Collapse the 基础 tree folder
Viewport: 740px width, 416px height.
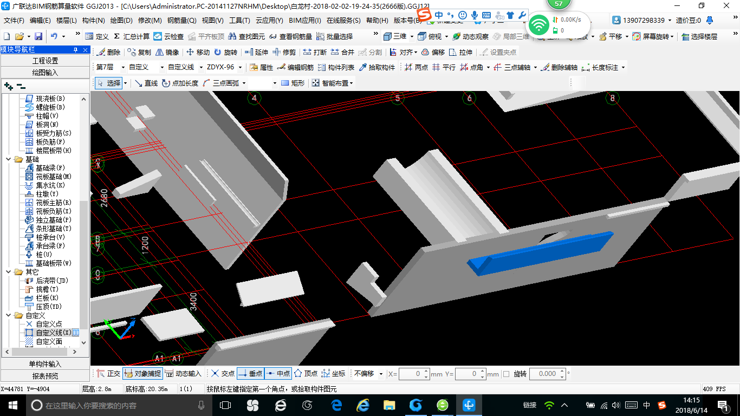tap(9, 159)
